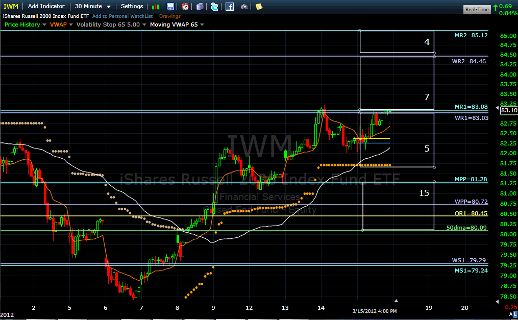Screen dimensions: 518x320
Task: Select the WS1=79.29 support label
Action: point(469,260)
